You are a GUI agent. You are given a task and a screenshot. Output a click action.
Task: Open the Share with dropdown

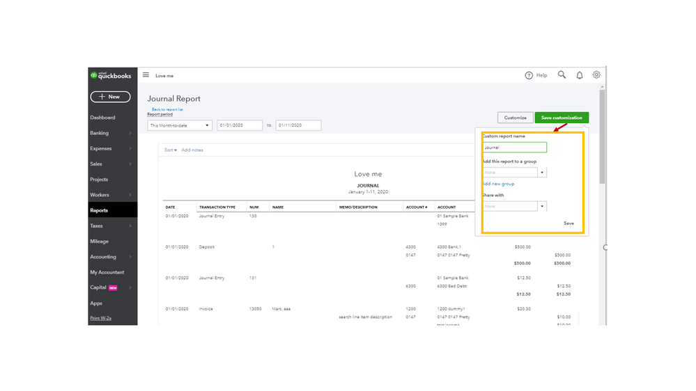click(542, 206)
